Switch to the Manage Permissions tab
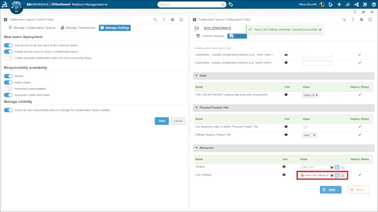Image resolution: width=378 pixels, height=212 pixels. click(77, 28)
